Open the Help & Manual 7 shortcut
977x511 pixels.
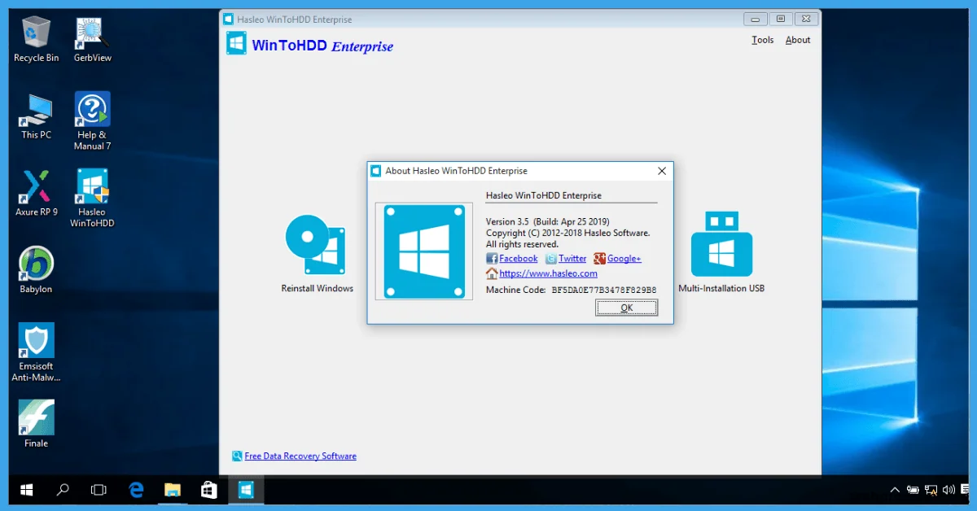click(93, 120)
